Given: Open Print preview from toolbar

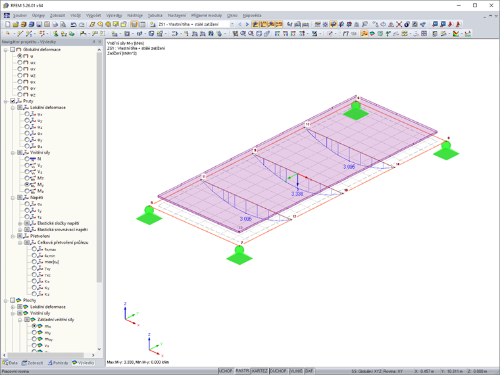Looking at the screenshot, I should tap(63, 24).
